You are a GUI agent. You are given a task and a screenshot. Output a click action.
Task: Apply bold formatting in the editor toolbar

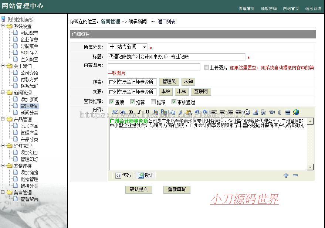coord(131,112)
